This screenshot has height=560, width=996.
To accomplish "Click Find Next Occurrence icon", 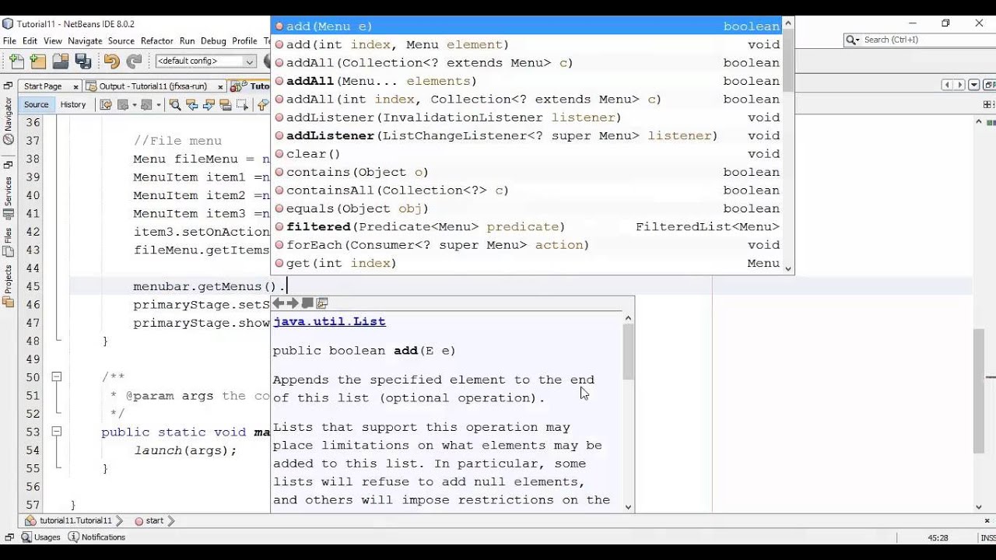I will [209, 105].
